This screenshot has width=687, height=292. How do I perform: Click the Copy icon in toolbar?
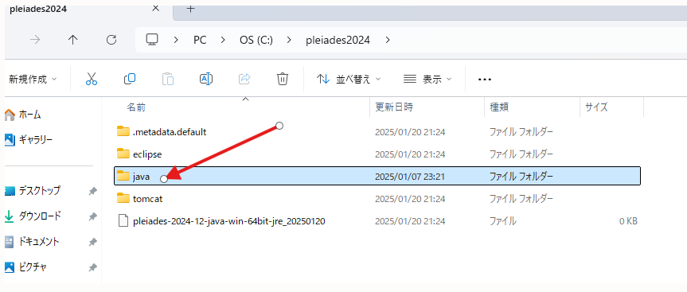tap(130, 80)
